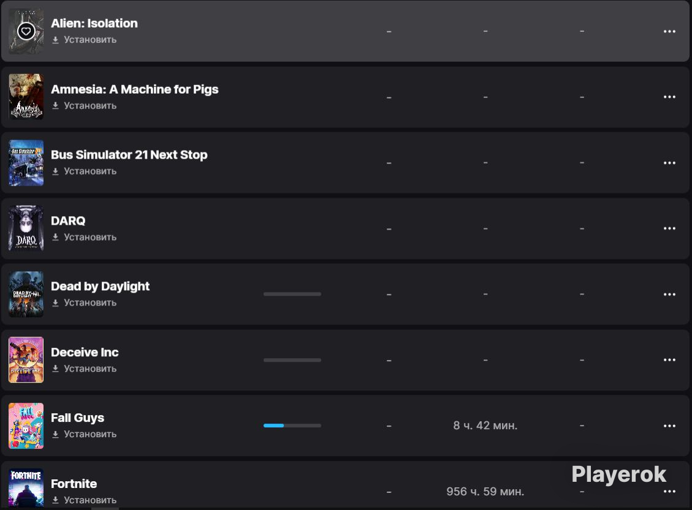Open more options for Fall Guys

pos(669,426)
